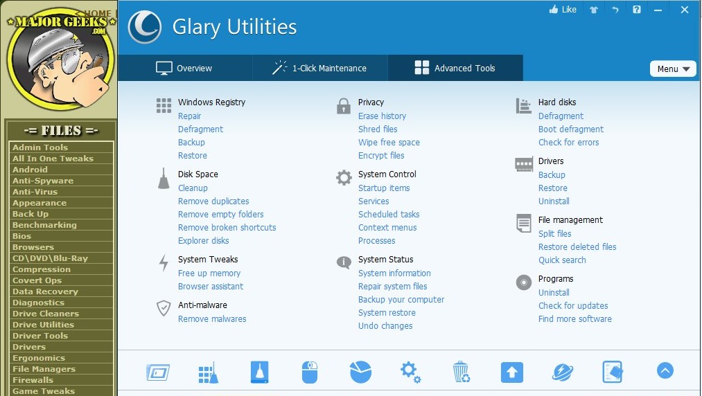The image size is (702, 396).
Task: Open the double gears toolbar icon
Action: pyautogui.click(x=410, y=372)
